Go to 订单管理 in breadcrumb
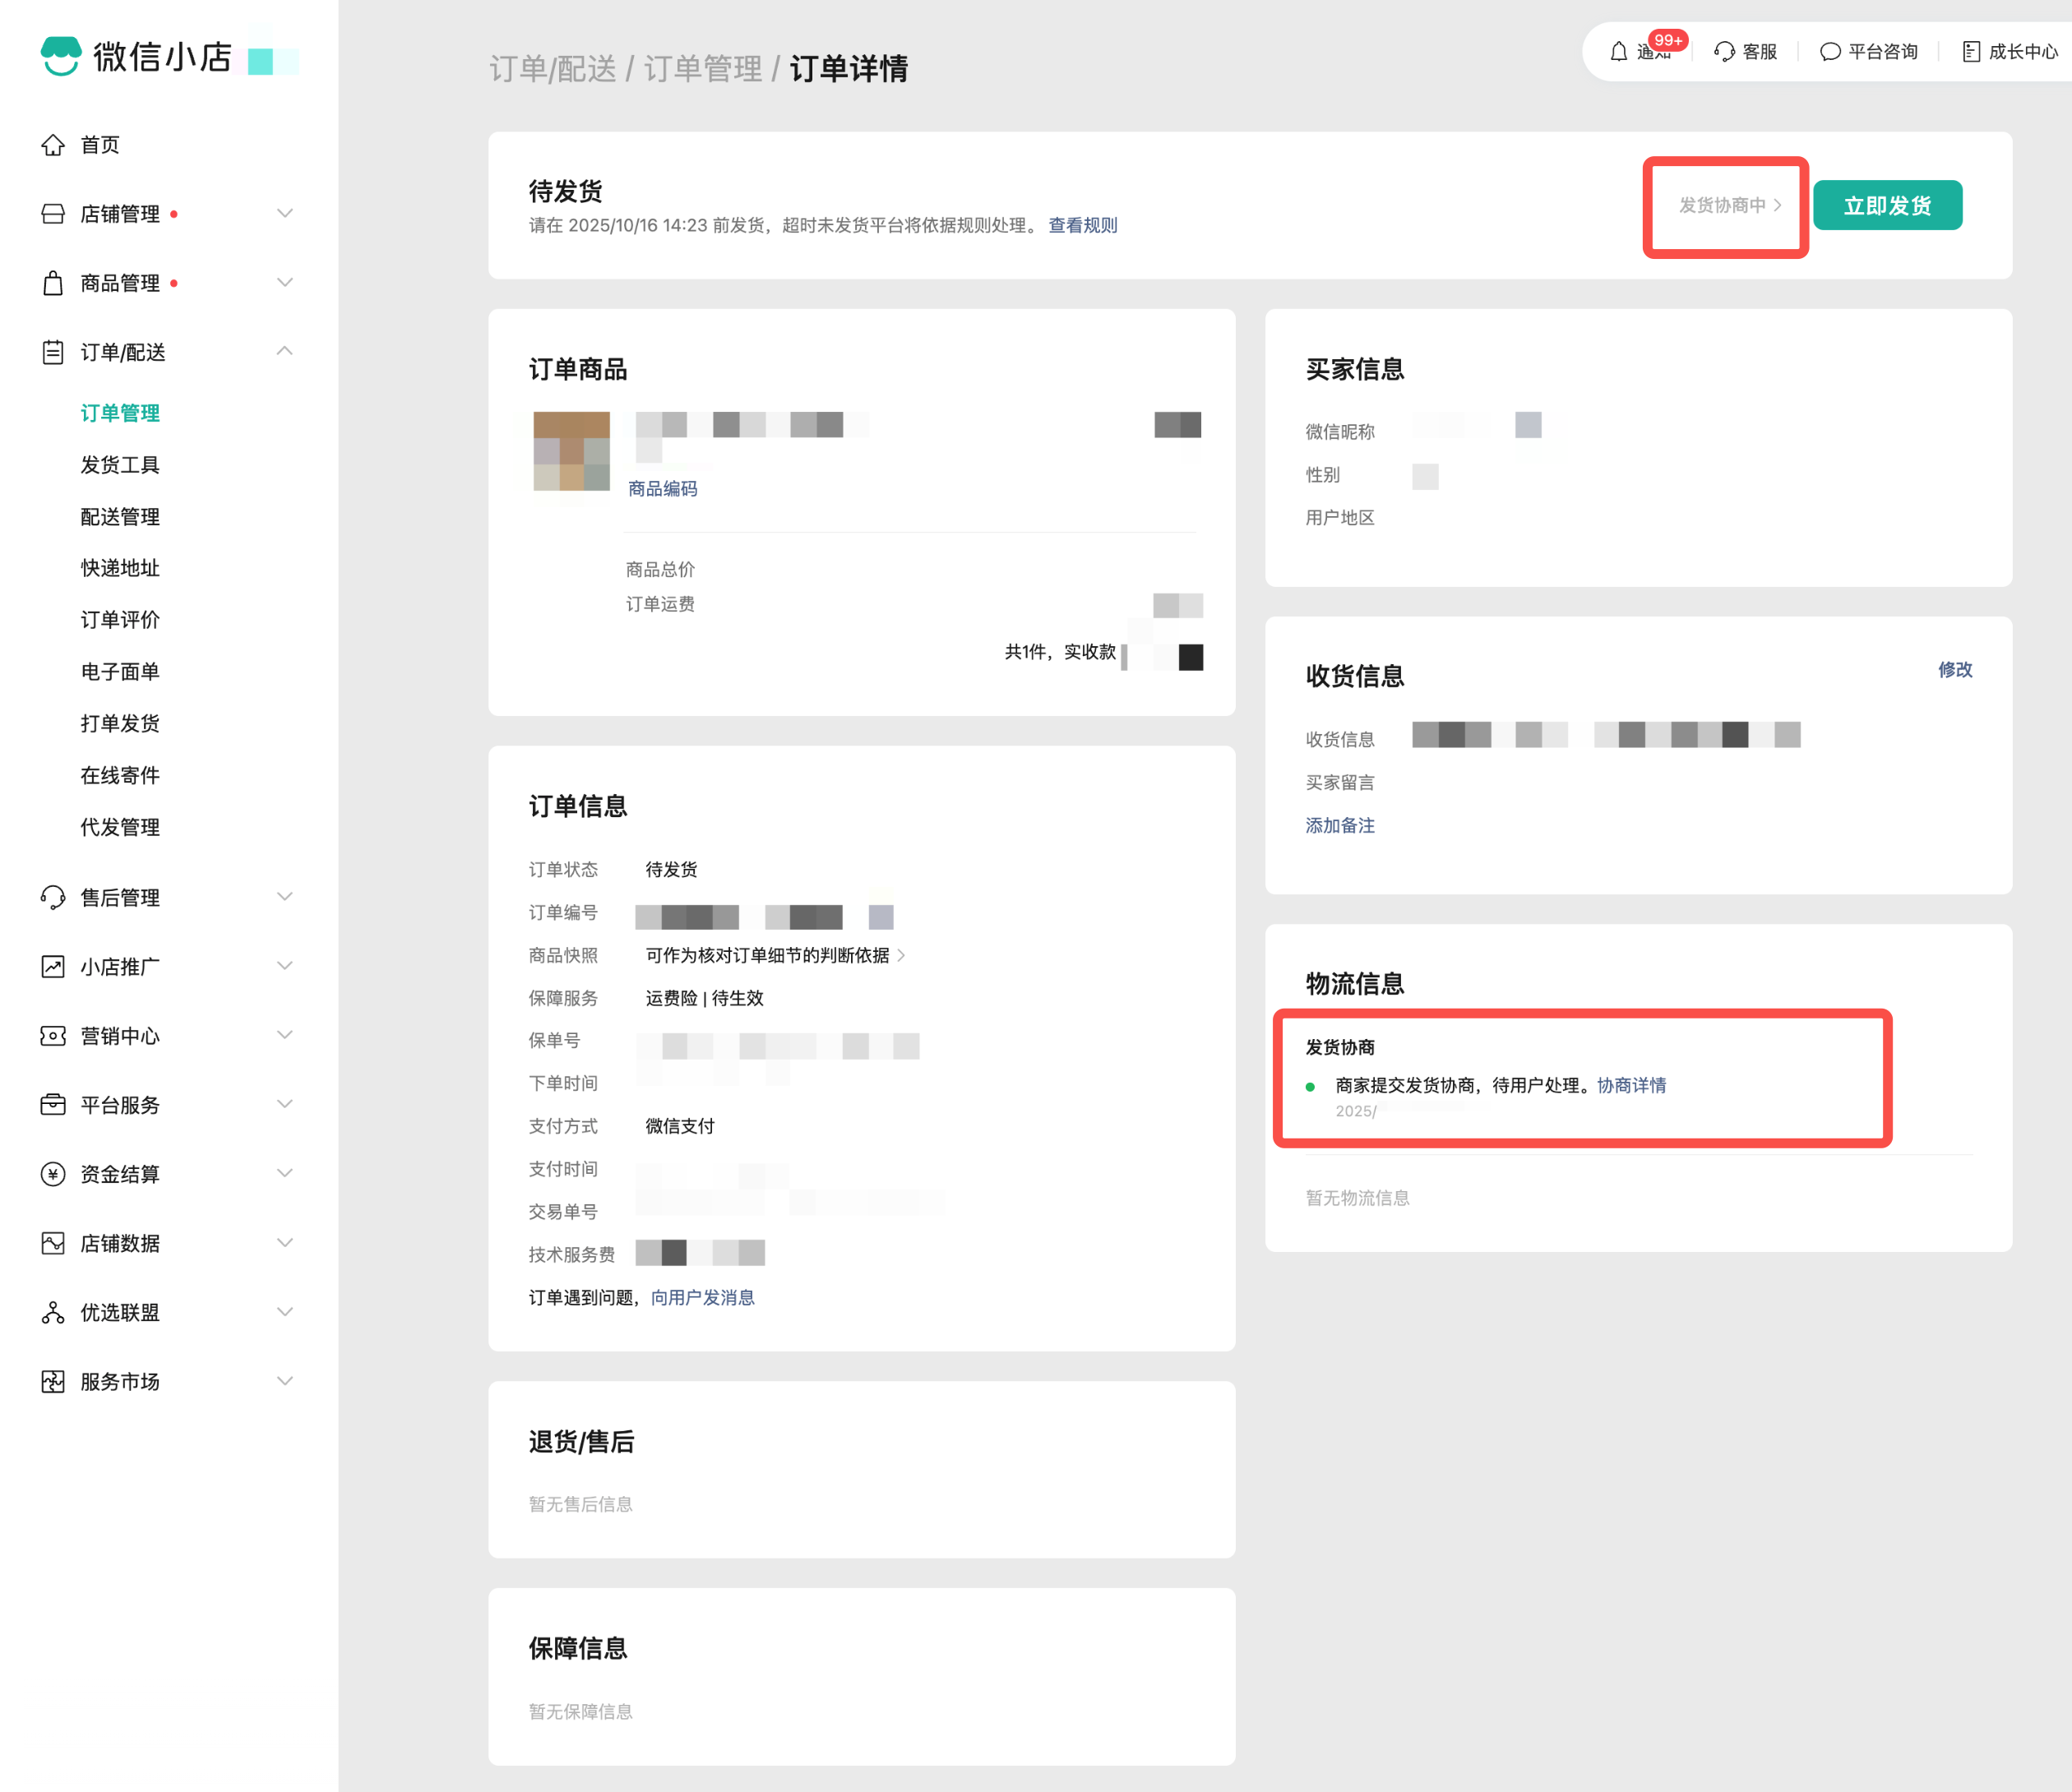Screen dimensions: 2072x1792 (702, 69)
